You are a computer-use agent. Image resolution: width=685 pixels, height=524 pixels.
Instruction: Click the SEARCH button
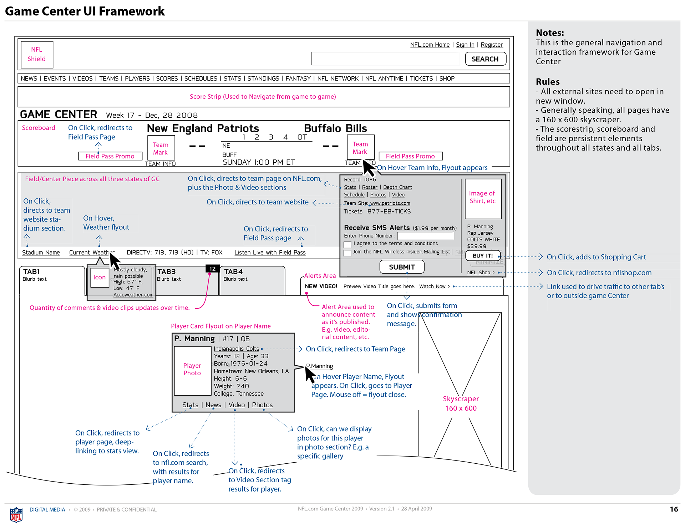click(x=485, y=59)
